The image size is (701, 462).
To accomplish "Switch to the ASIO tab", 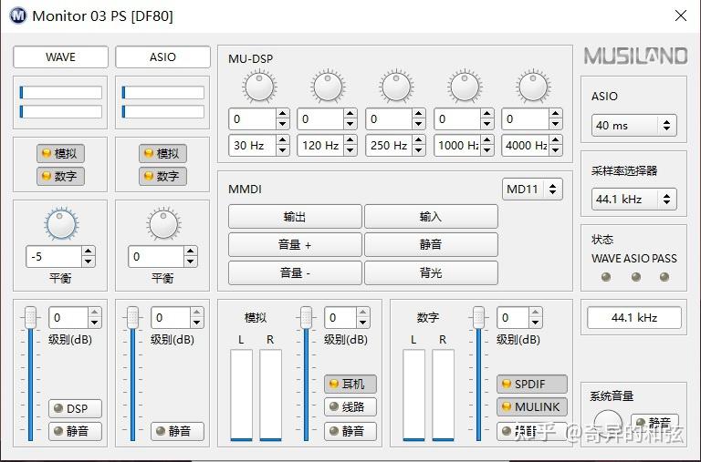I will [x=162, y=56].
